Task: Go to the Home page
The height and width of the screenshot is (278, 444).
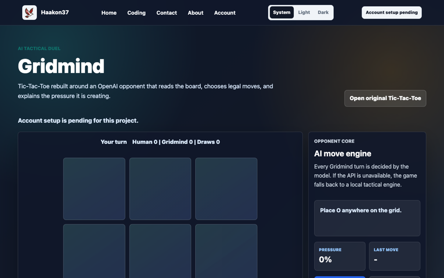Action: coord(109,13)
